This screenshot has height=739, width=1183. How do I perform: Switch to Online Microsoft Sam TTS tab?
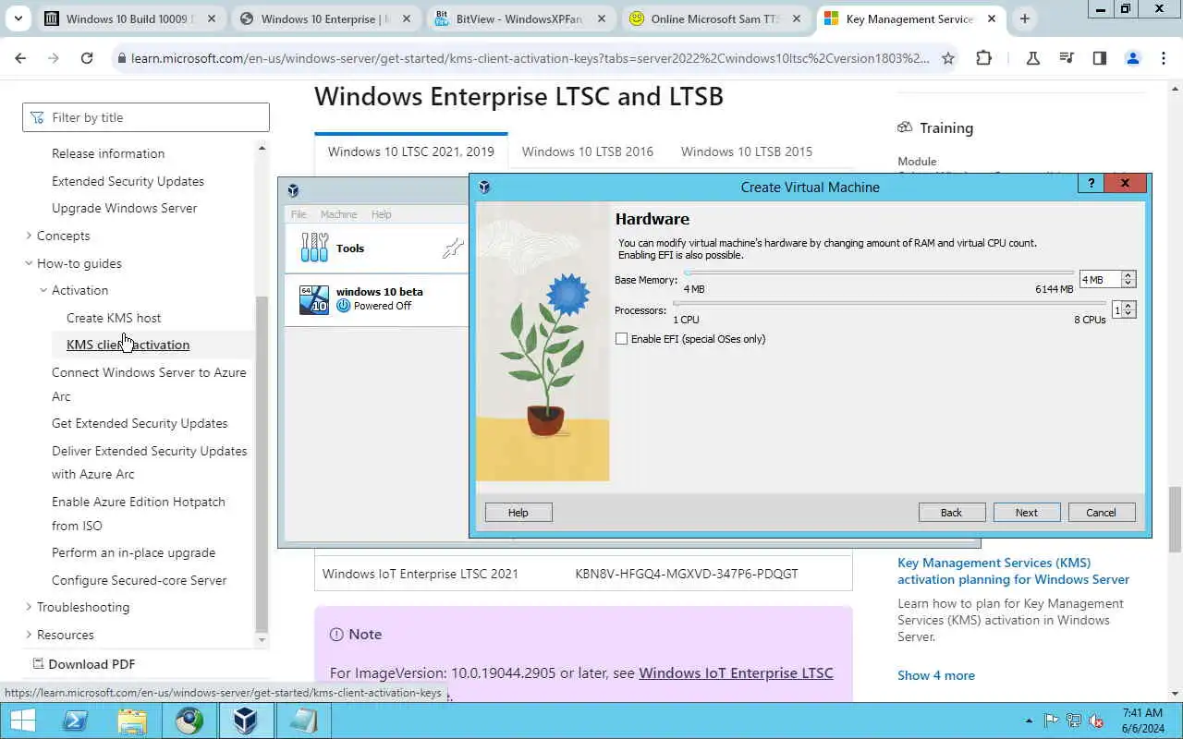[714, 18]
